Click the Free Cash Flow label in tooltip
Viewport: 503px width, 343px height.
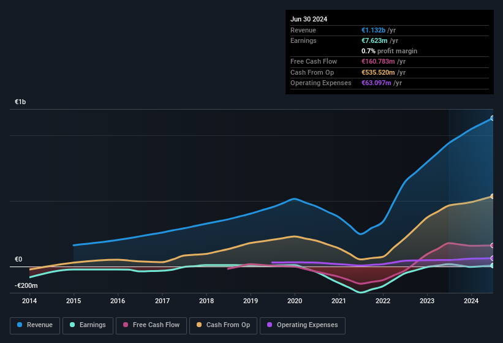pos(314,61)
